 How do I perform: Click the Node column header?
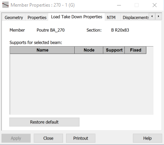[x=89, y=50]
